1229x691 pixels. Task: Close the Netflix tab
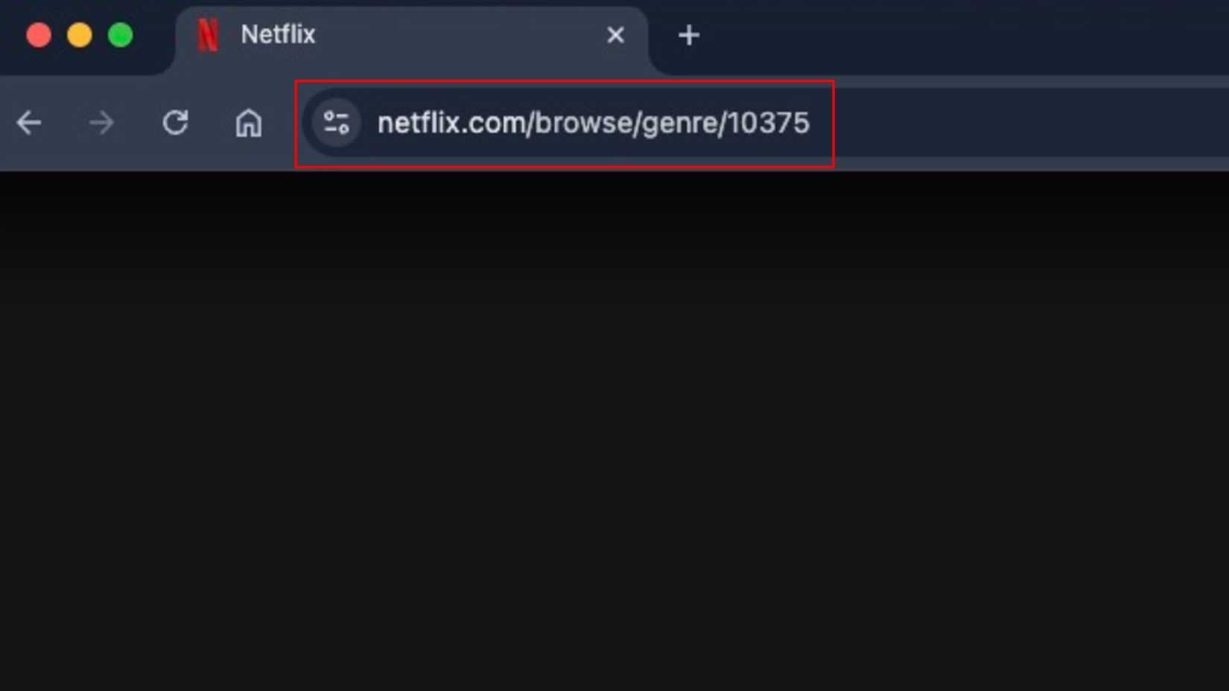click(x=614, y=34)
